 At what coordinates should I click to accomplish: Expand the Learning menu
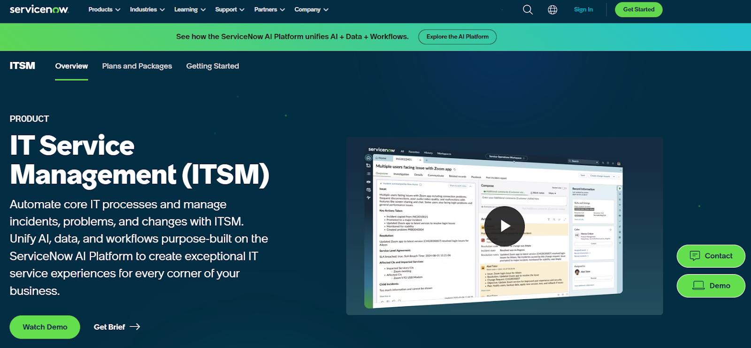pos(190,9)
